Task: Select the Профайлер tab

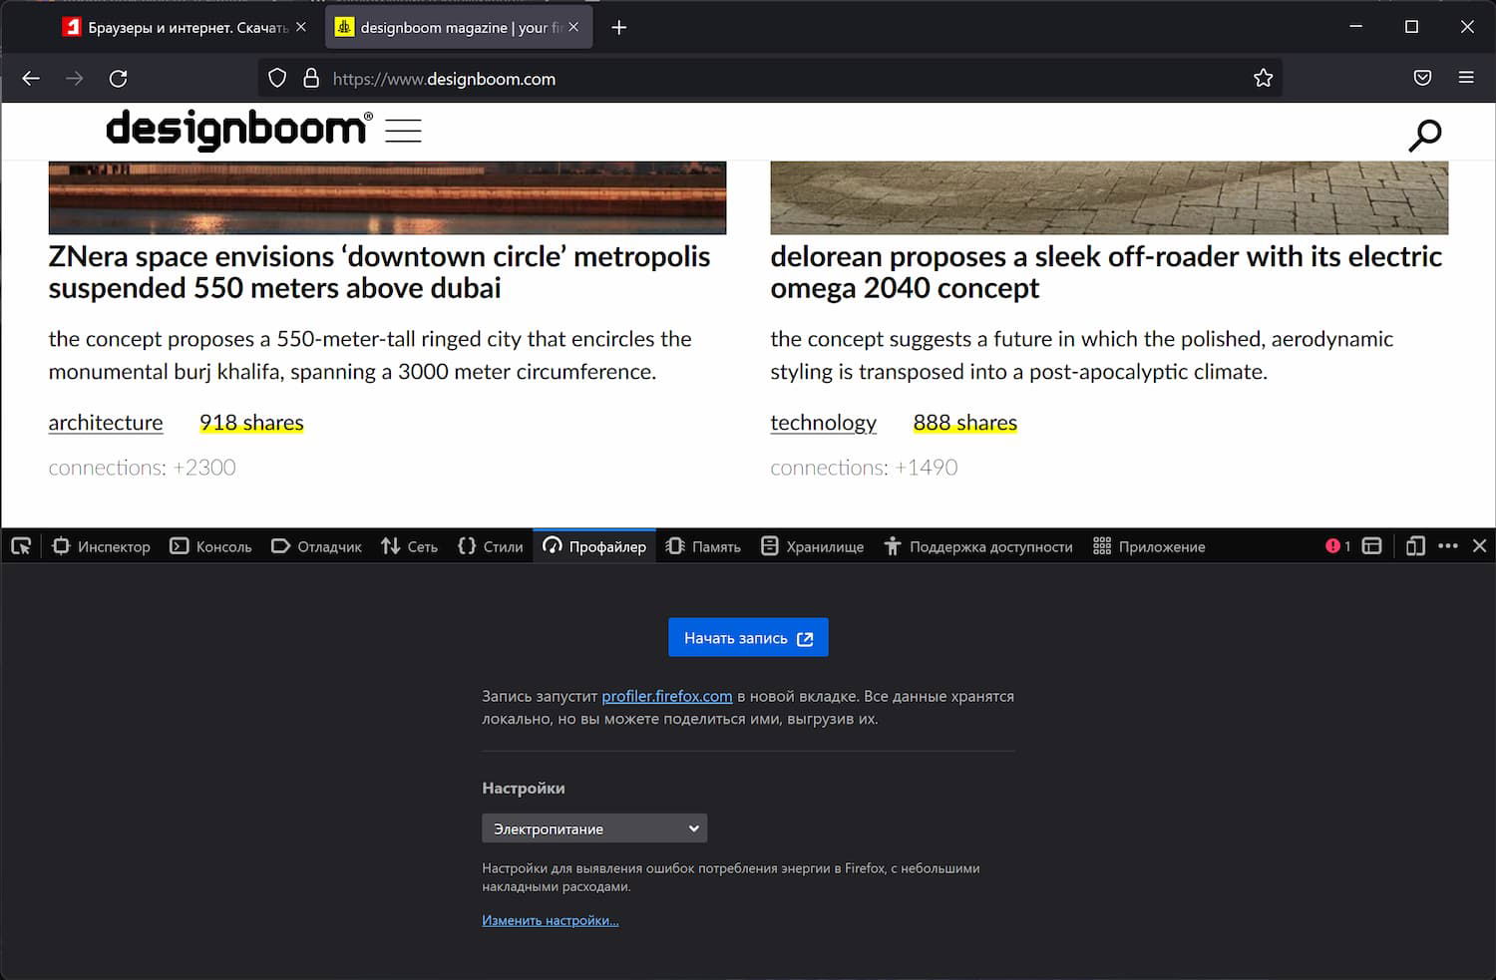Action: (594, 546)
